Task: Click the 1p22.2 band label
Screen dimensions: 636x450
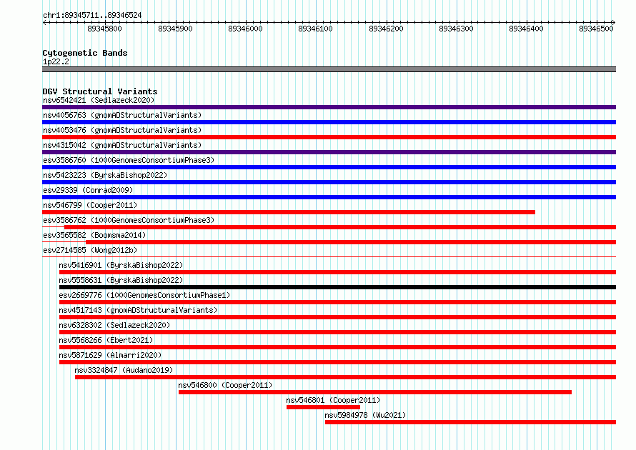Action: tap(56, 61)
